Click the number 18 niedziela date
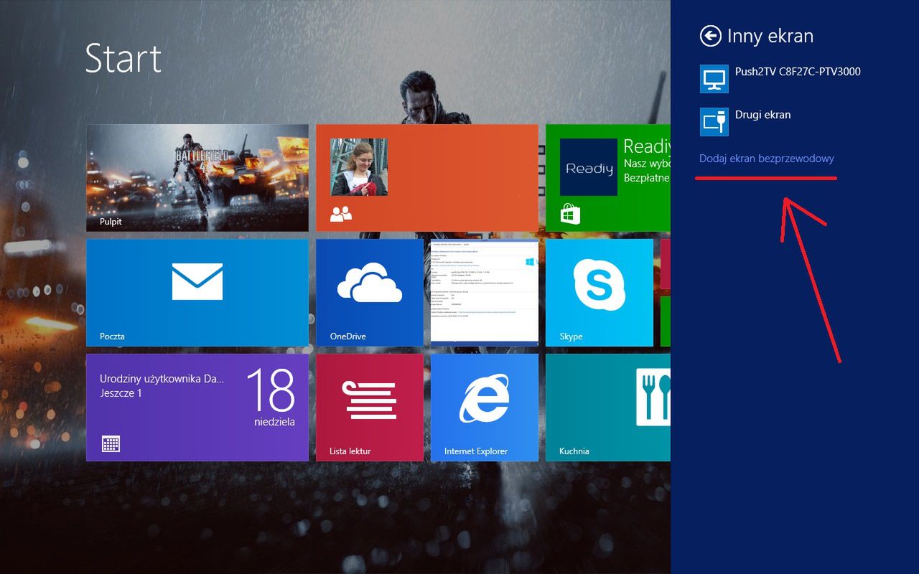The width and height of the screenshot is (919, 574). tap(271, 397)
